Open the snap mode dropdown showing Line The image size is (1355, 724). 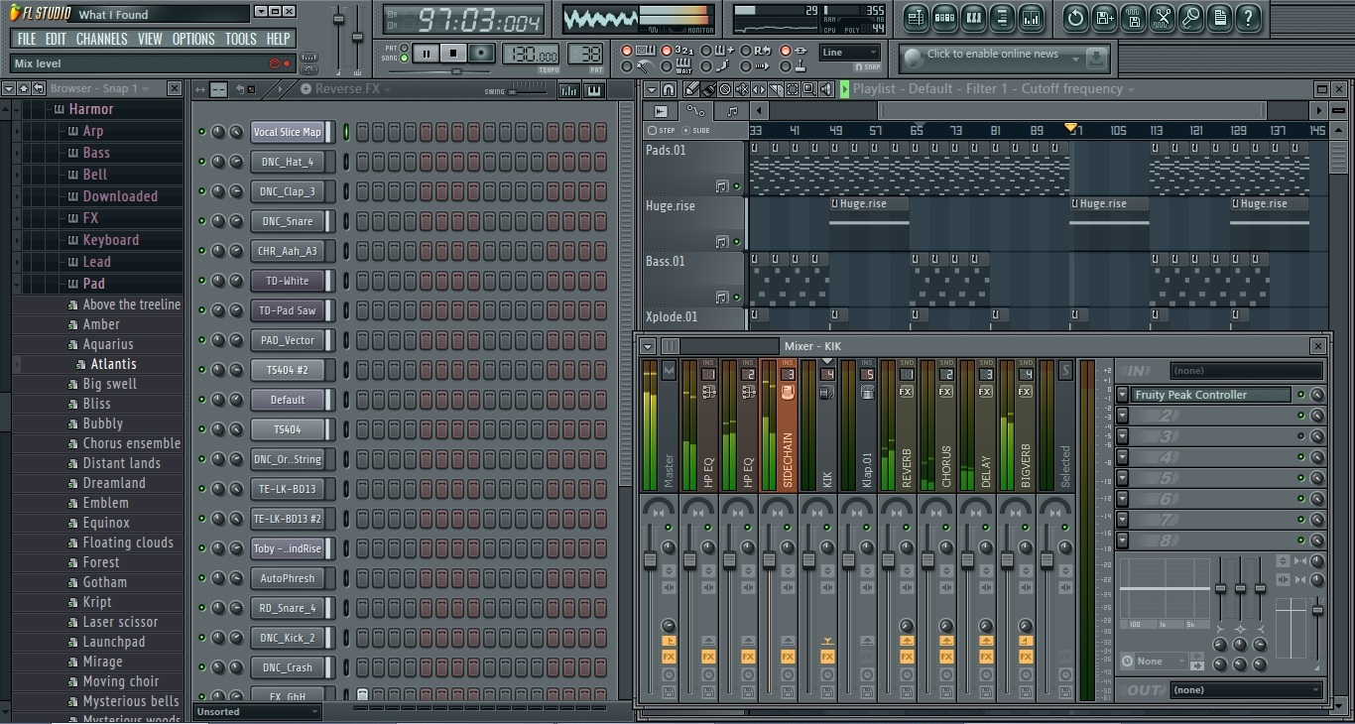pyautogui.click(x=850, y=53)
